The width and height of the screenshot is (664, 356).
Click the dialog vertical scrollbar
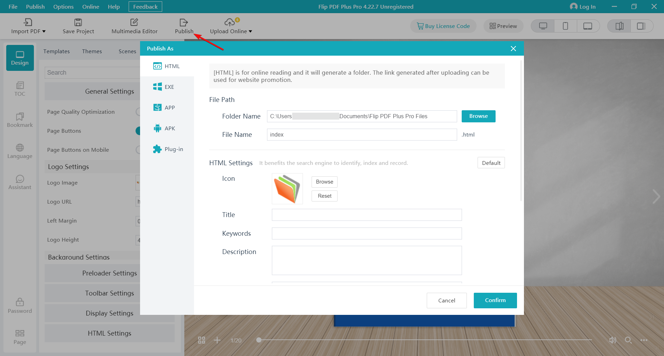[x=521, y=131]
